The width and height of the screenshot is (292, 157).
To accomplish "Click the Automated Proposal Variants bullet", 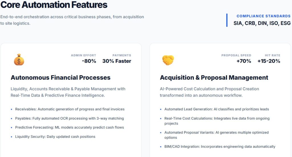I will click(x=216, y=135).
